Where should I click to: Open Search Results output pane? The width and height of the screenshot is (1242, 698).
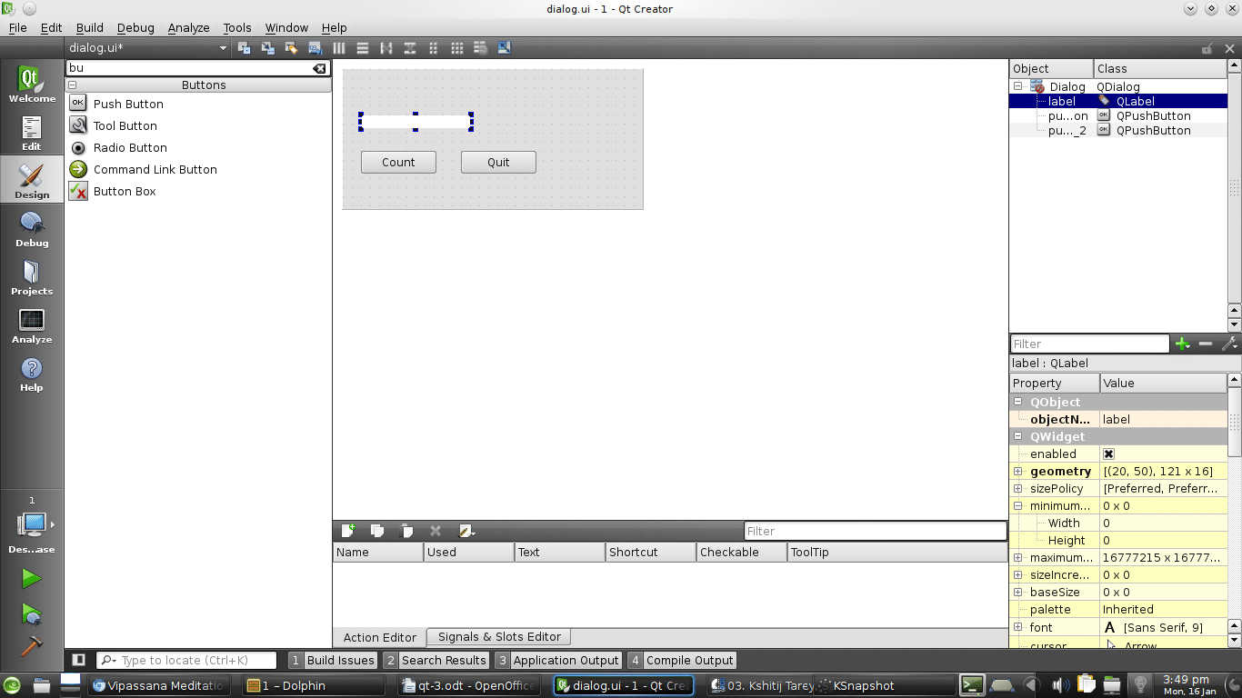(x=436, y=661)
